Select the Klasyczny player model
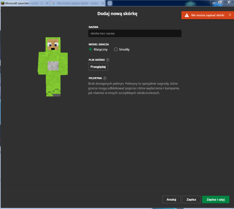Screen dimensions: 234x209 (90, 49)
